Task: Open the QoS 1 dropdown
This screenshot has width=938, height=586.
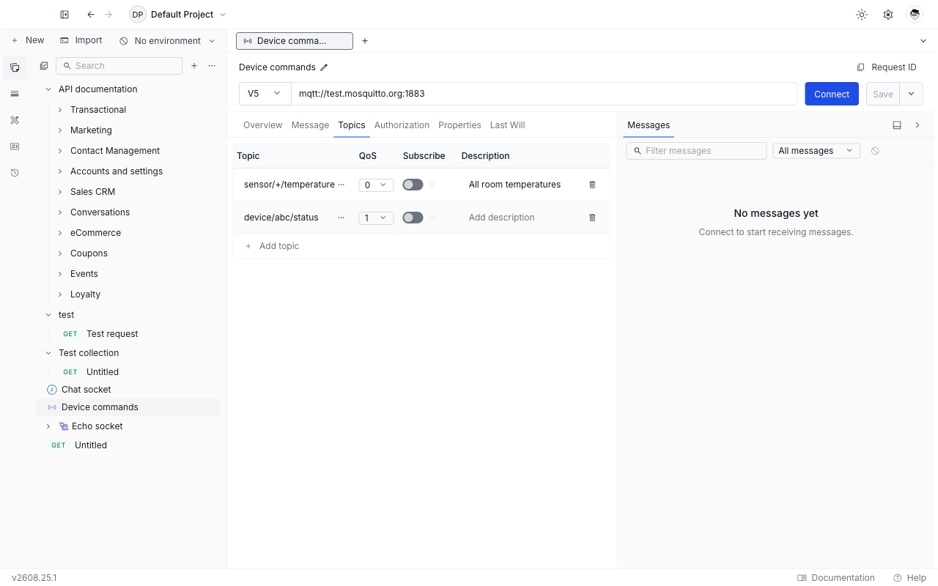Action: click(376, 218)
